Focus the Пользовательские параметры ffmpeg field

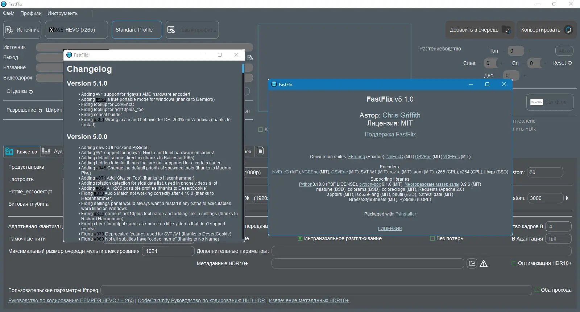[316, 290]
